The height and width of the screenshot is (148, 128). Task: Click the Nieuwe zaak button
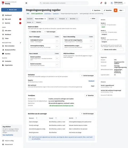coord(12,10)
